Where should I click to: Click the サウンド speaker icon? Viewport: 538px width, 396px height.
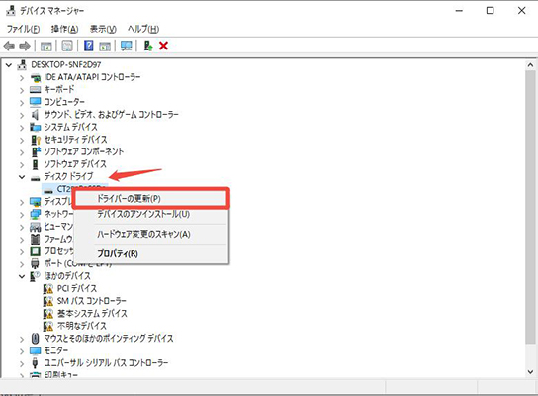tap(35, 115)
